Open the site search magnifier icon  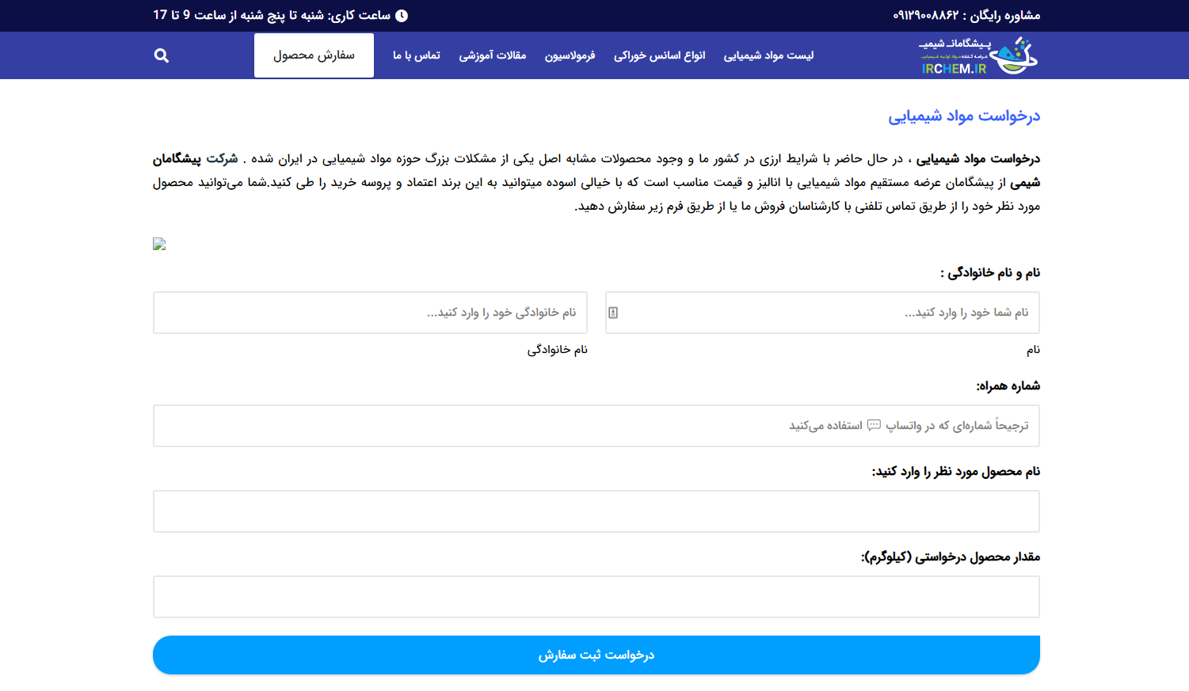pos(161,55)
